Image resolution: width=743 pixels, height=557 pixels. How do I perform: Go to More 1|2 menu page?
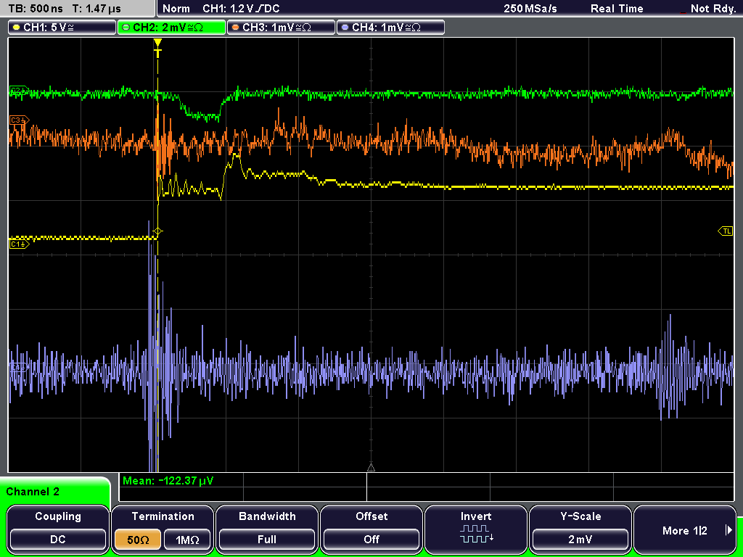tap(685, 529)
